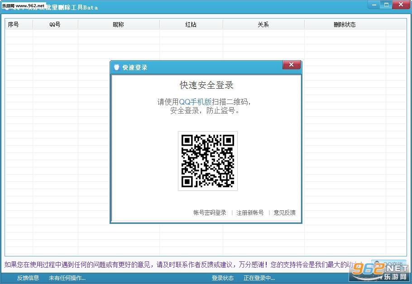Click the shield icon in 快速登录 title bar
This screenshot has height=284, width=412.
click(116, 67)
